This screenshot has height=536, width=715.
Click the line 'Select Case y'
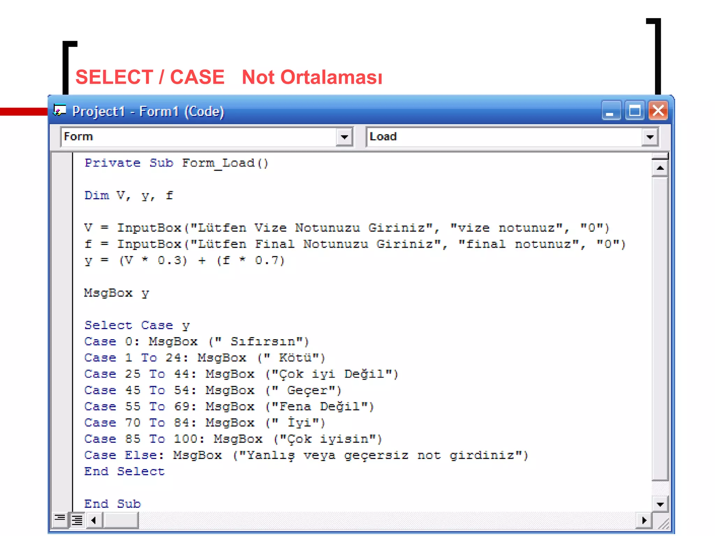[137, 325]
